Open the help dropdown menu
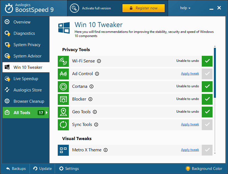 pyautogui.click(x=185, y=8)
